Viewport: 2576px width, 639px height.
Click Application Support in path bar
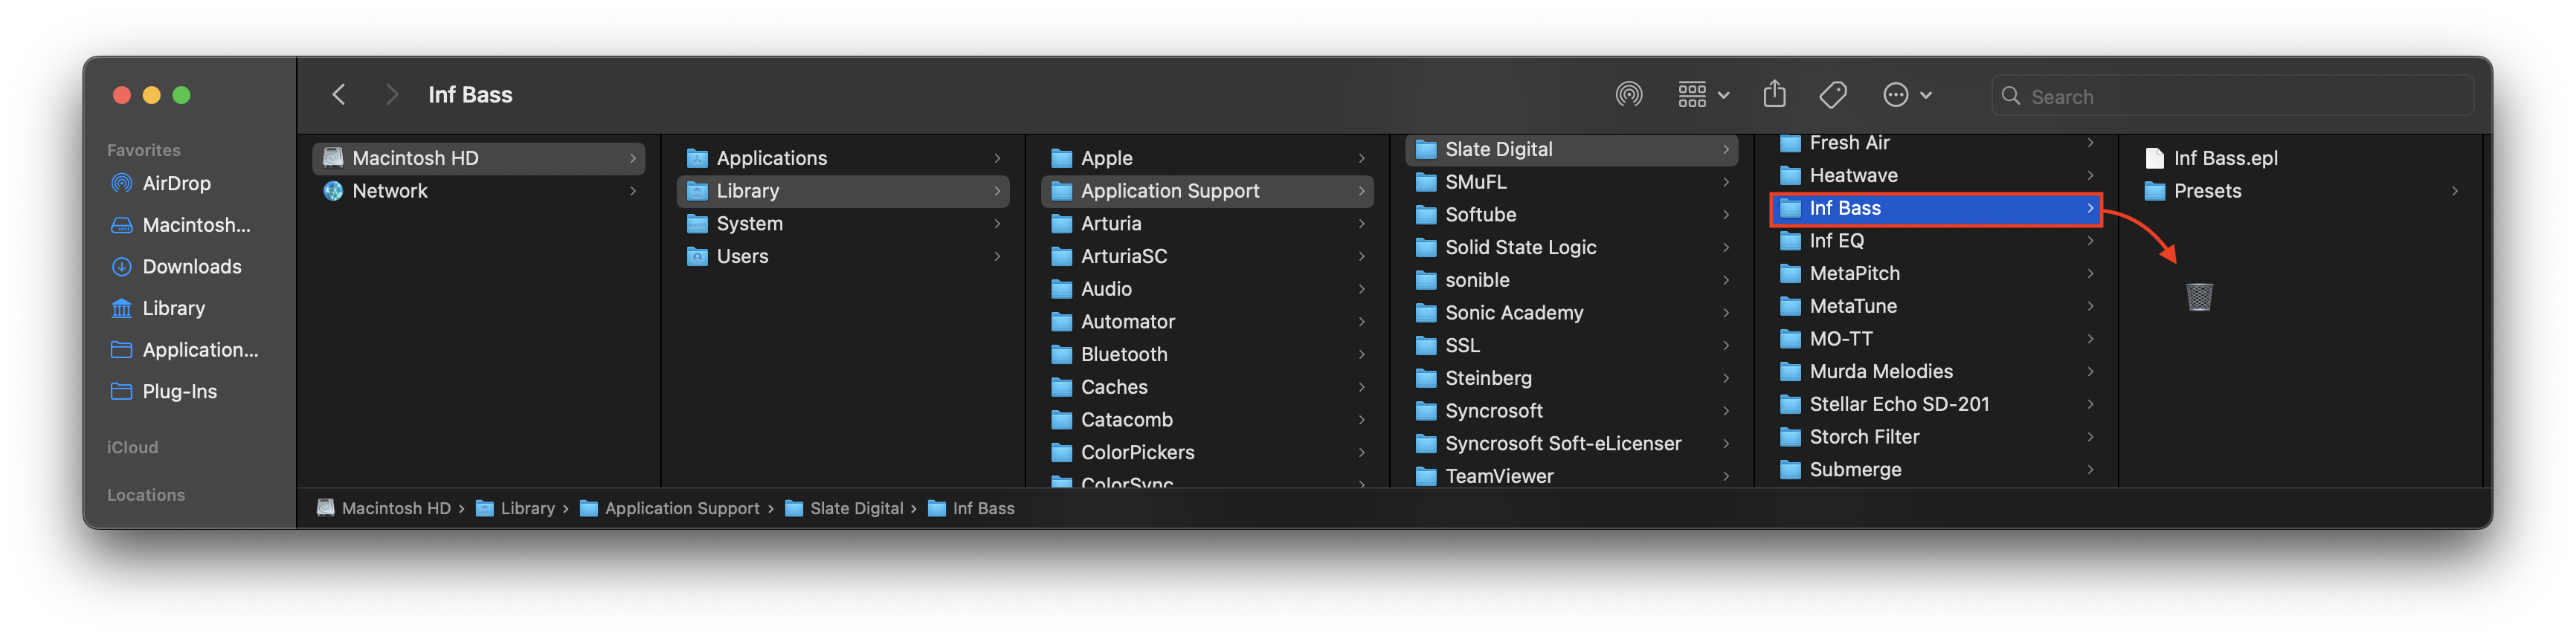pyautogui.click(x=670, y=509)
